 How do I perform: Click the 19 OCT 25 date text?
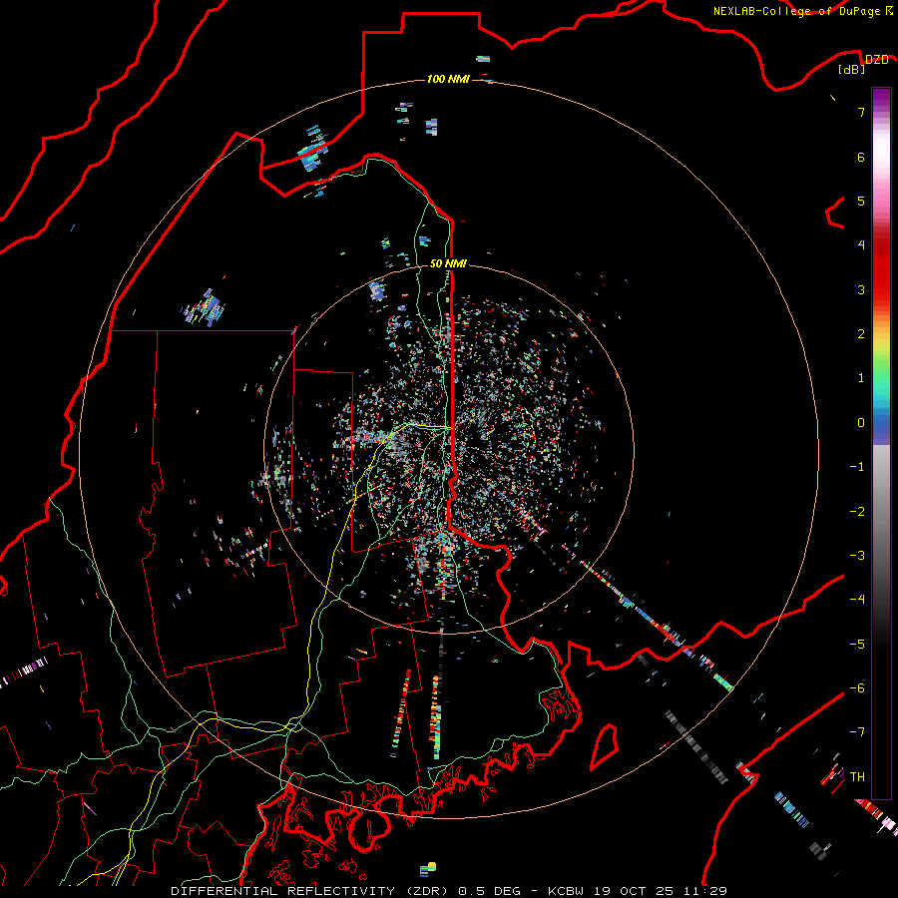pyautogui.click(x=634, y=891)
